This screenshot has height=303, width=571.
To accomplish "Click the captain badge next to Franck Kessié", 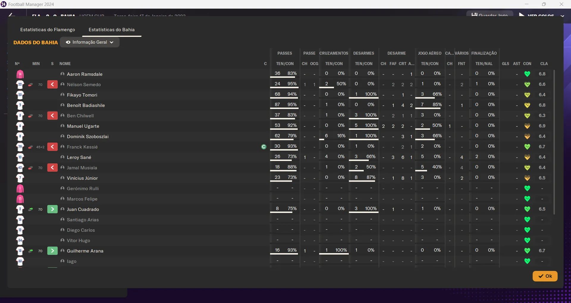I will [263, 147].
